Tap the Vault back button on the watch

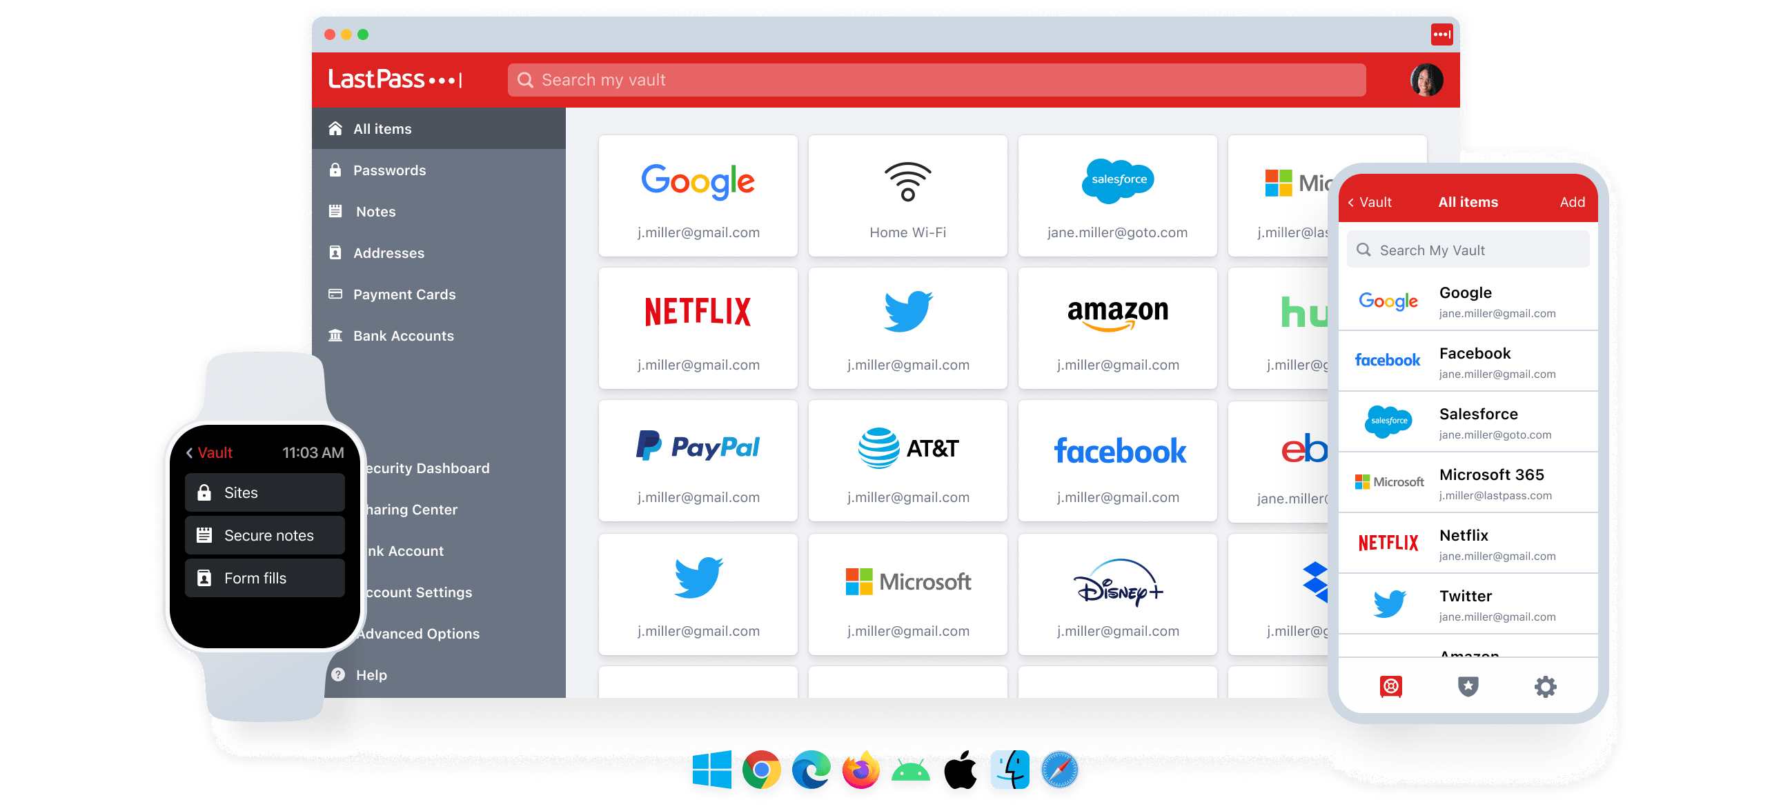pos(209,453)
